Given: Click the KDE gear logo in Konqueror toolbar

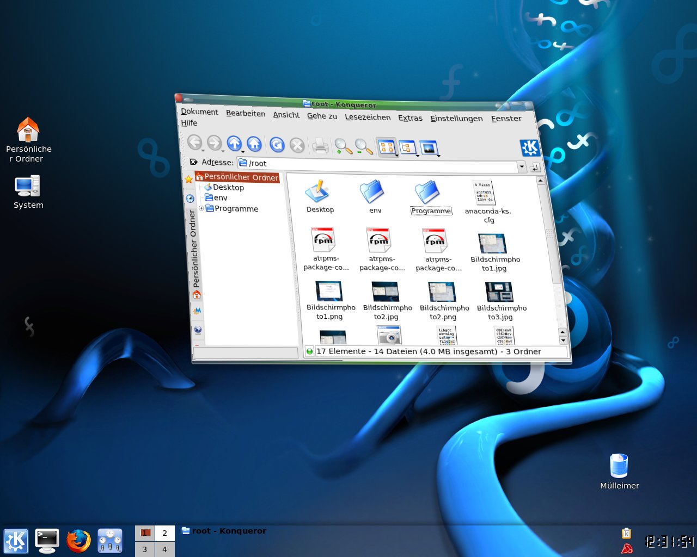Looking at the screenshot, I should point(530,148).
